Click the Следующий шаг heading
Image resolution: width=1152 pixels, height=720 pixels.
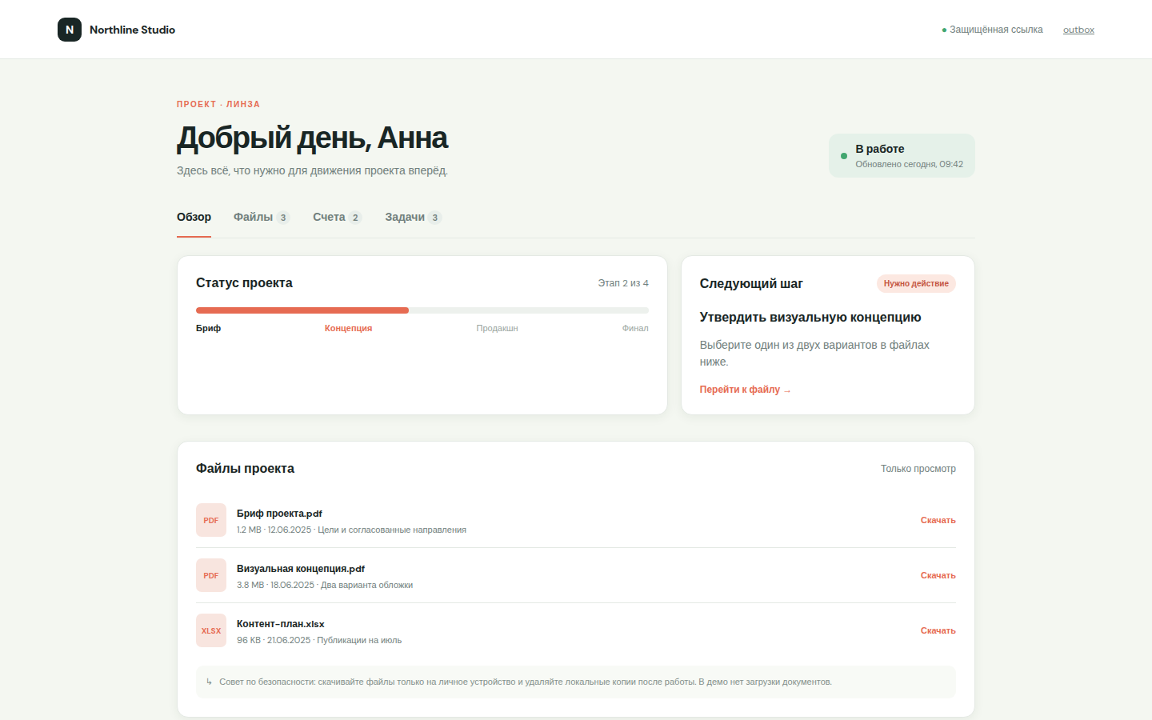coord(751,284)
